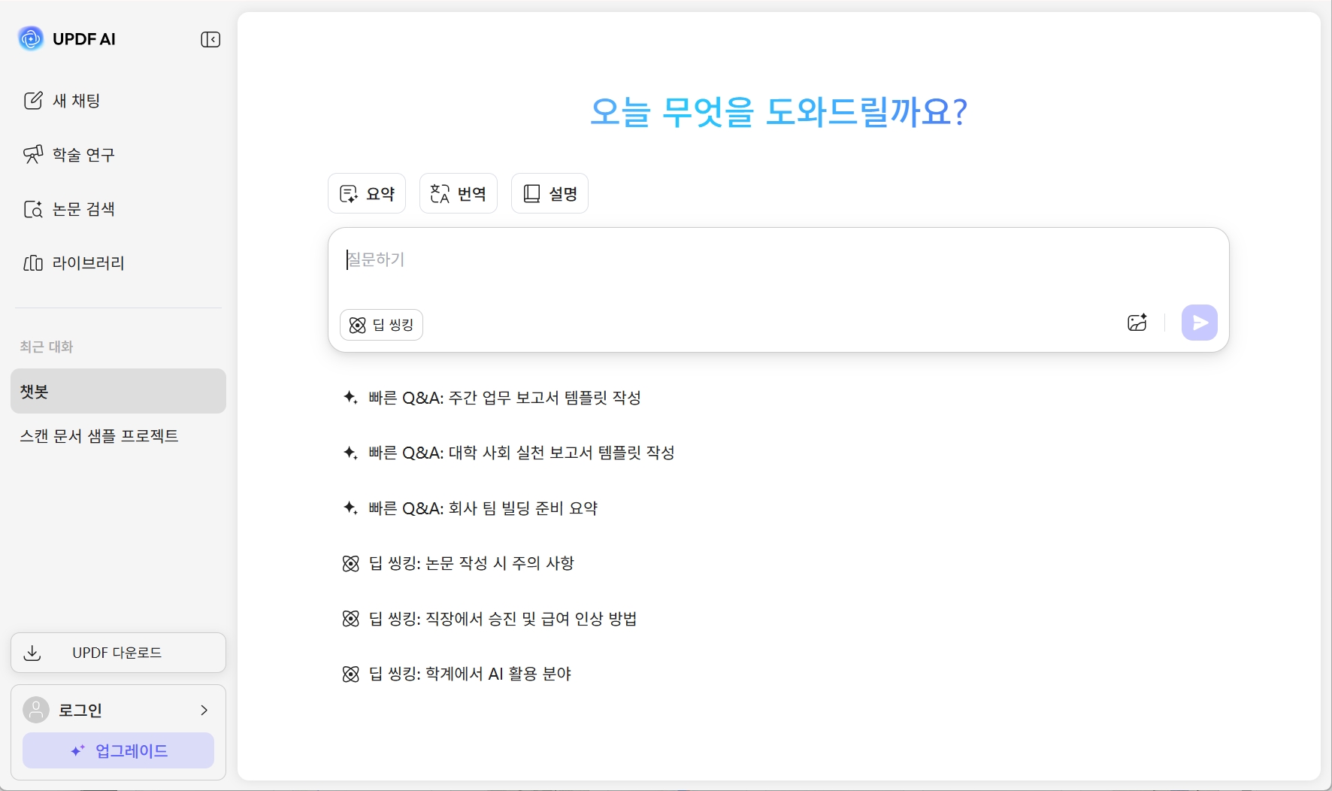Click the document search icon for 논문 검색
1332x791 pixels.
pos(33,209)
